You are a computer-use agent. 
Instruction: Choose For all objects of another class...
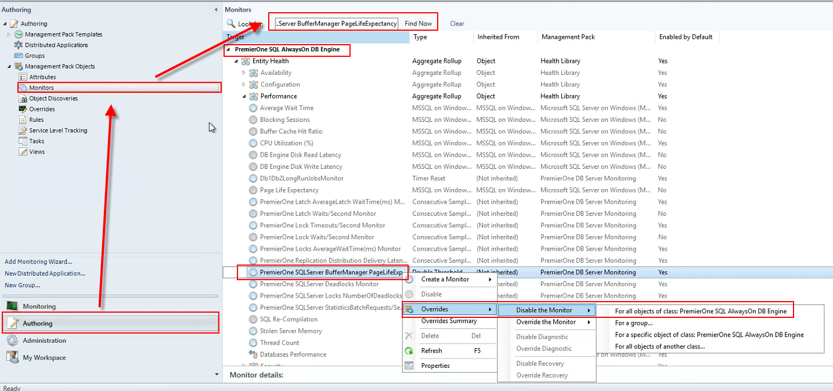(x=660, y=346)
